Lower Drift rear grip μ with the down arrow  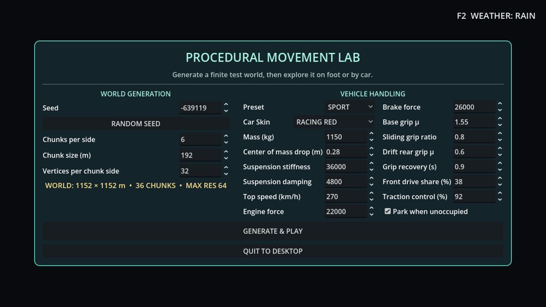[x=500, y=155]
